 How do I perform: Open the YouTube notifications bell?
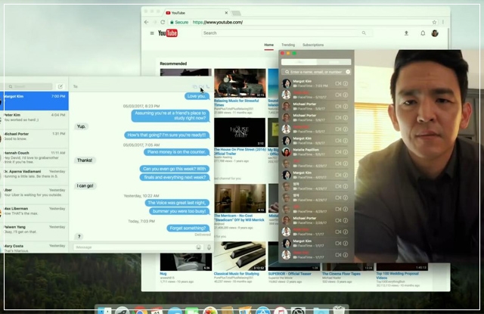[x=423, y=33]
